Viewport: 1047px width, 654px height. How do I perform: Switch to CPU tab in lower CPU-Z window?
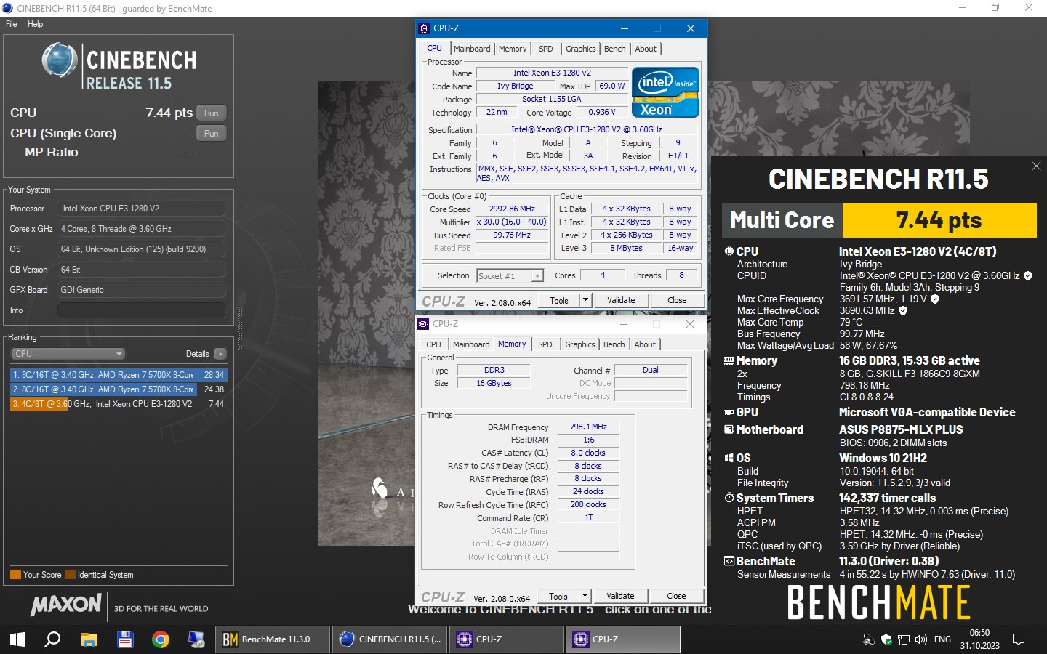[433, 344]
